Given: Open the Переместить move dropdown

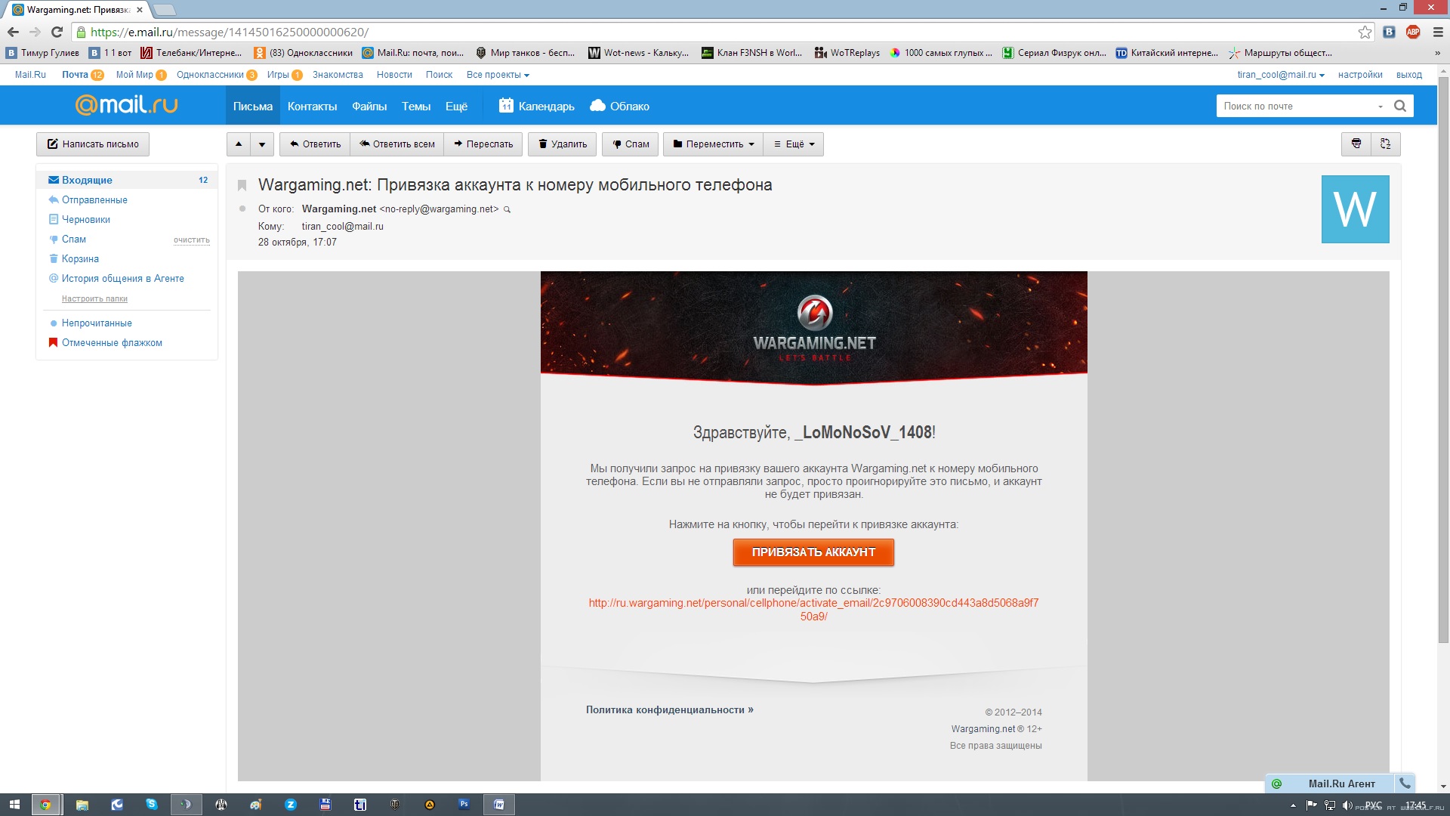Looking at the screenshot, I should click(713, 144).
